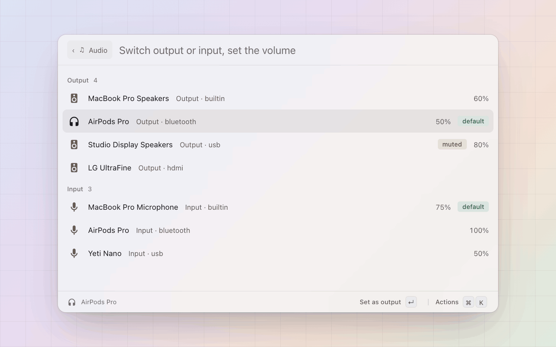Click AirPods Pro label in the footer
The height and width of the screenshot is (347, 556).
(x=99, y=302)
